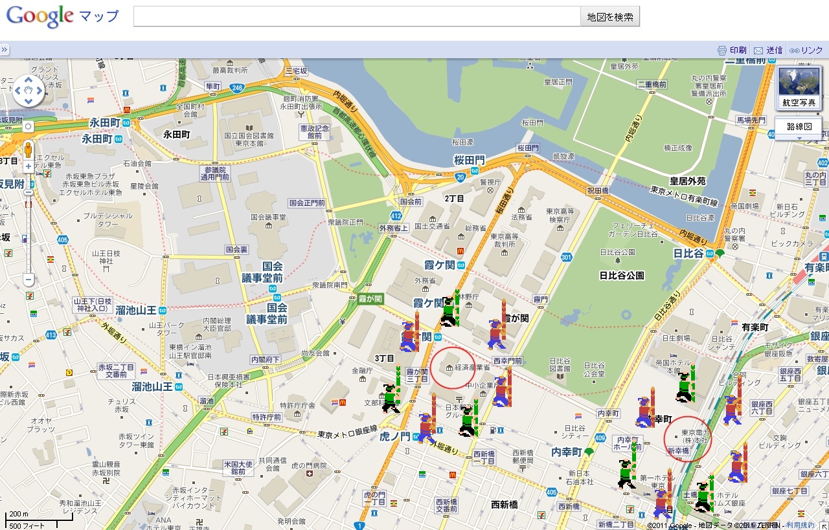829x530 pixels.
Task: Click the 祝田橋 intersection label
Action: pos(598,190)
